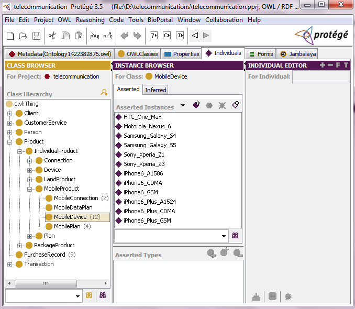Click the instance browser binoculars search icon

point(235,236)
